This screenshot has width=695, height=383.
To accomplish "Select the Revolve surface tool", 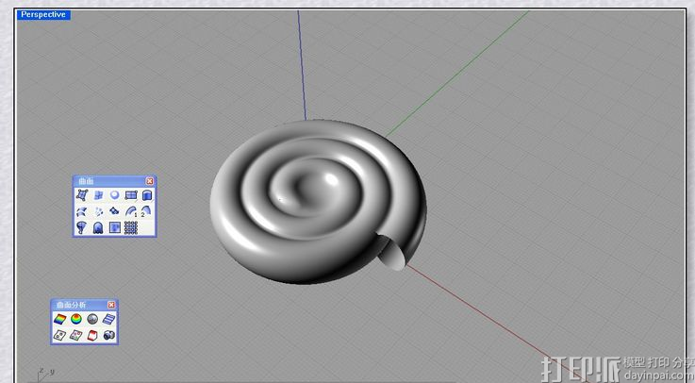I will point(82,228).
